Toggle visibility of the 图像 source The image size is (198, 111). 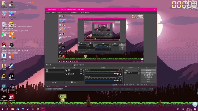(x=81, y=70)
